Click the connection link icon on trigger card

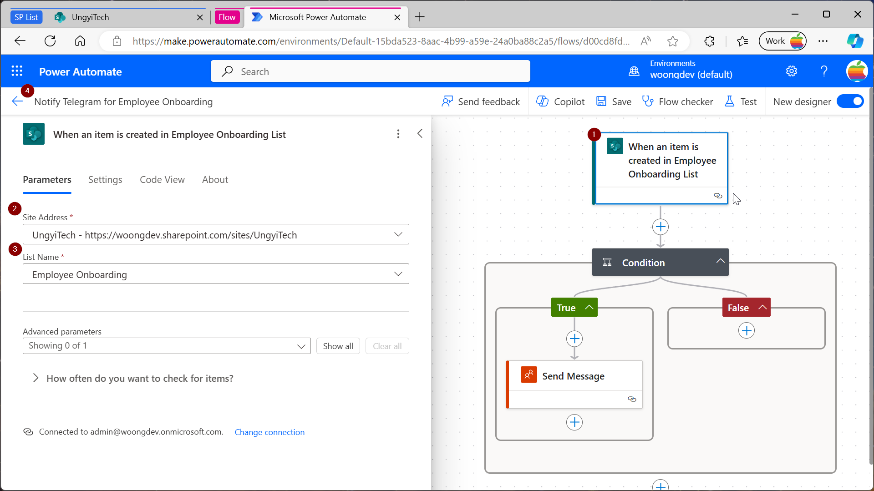[718, 196]
